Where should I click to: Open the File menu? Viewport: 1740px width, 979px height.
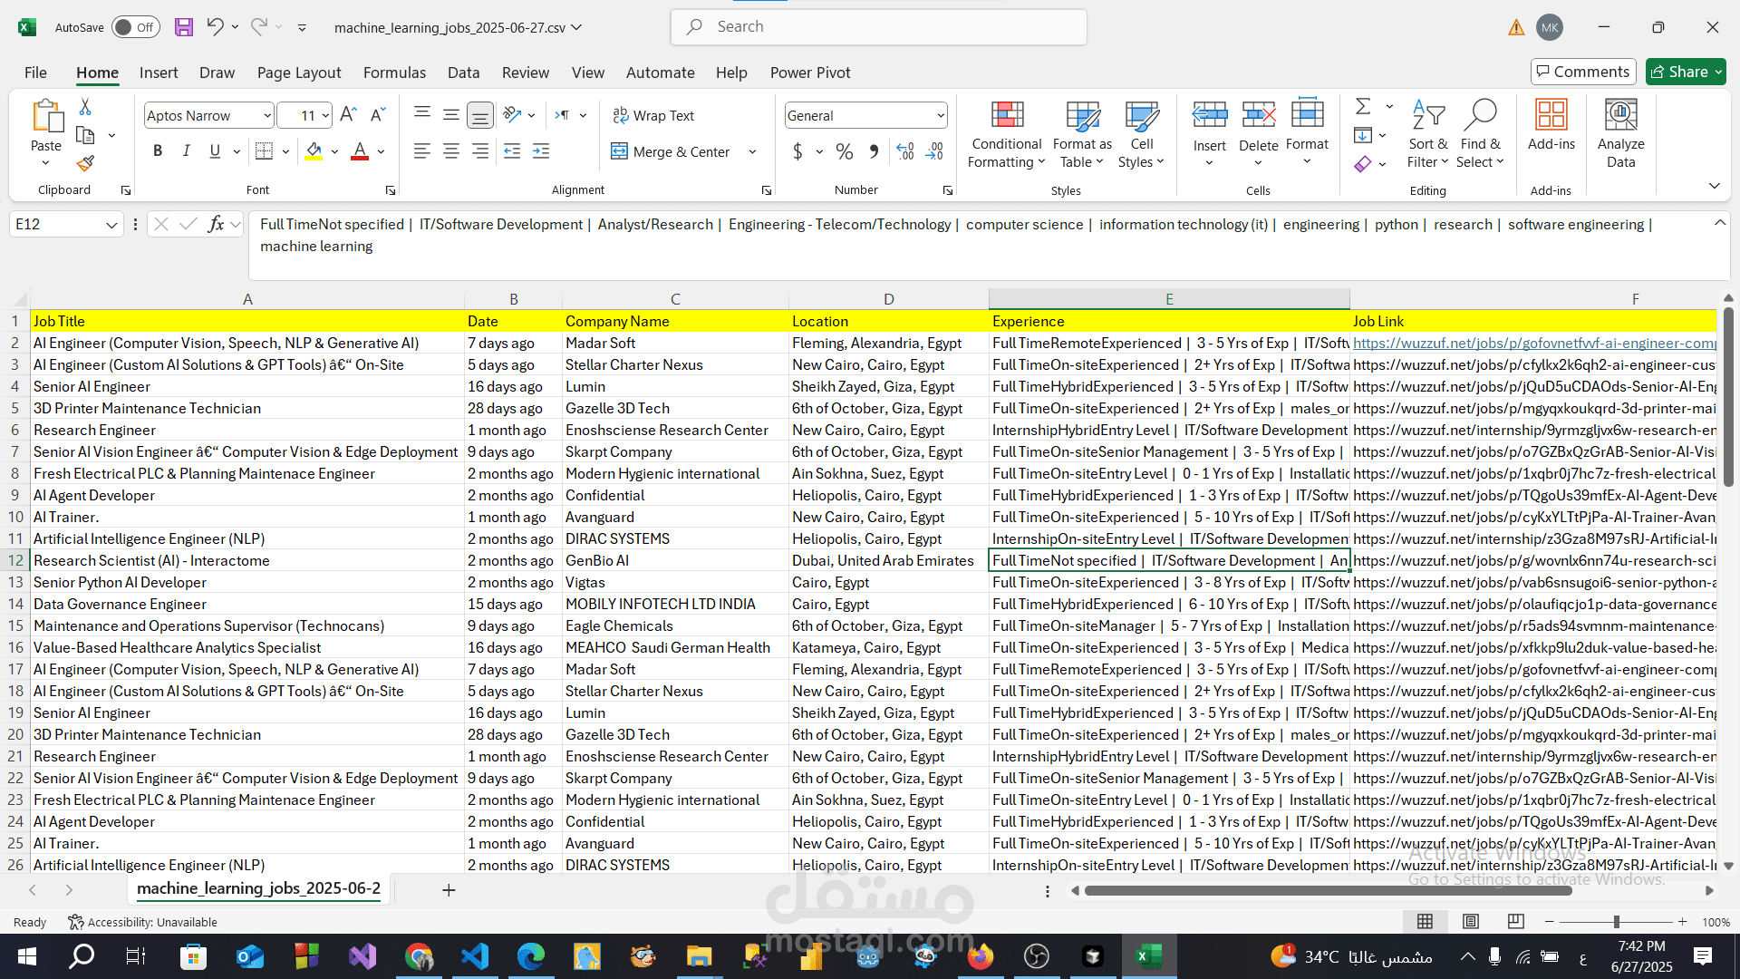[x=35, y=73]
